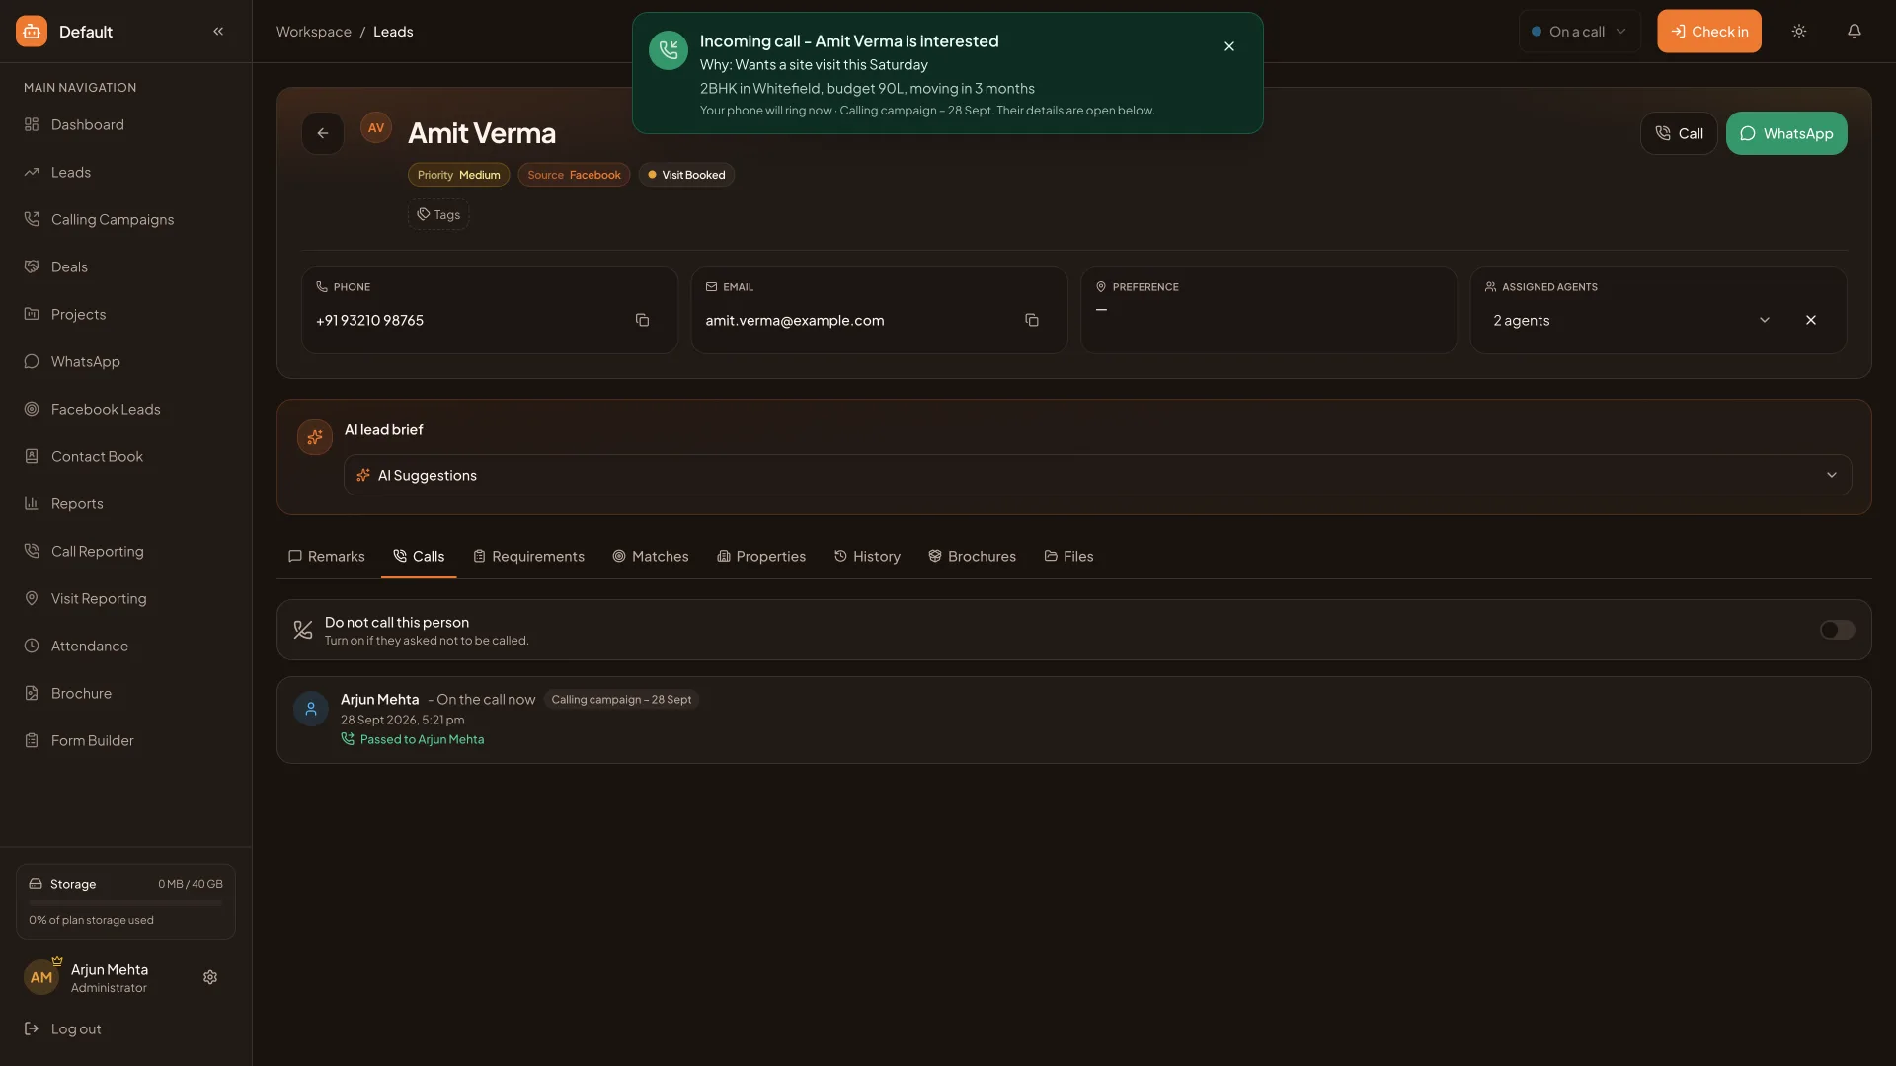
Task: Open notifications bell
Action: (x=1854, y=32)
